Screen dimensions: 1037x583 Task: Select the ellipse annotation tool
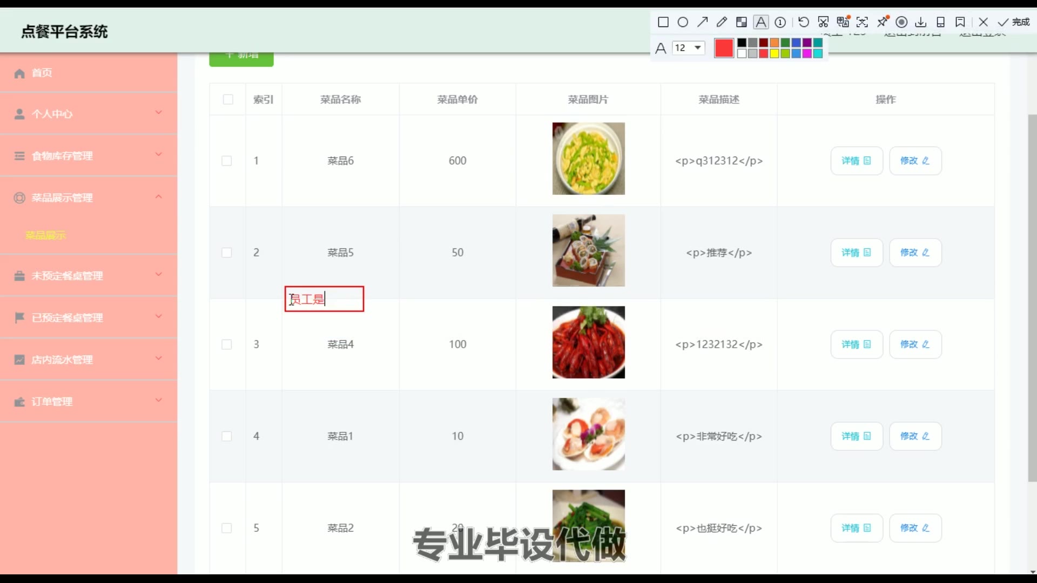coord(683,22)
